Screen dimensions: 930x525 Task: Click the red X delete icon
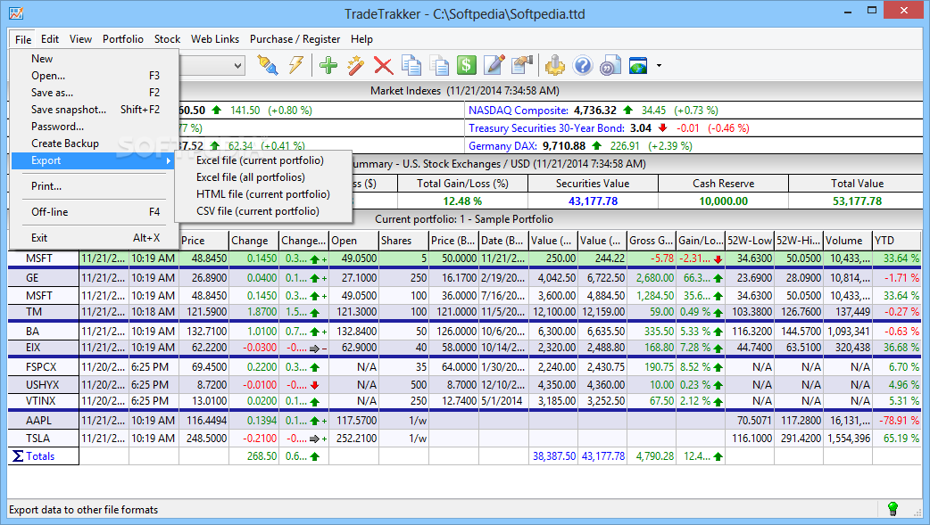(384, 65)
